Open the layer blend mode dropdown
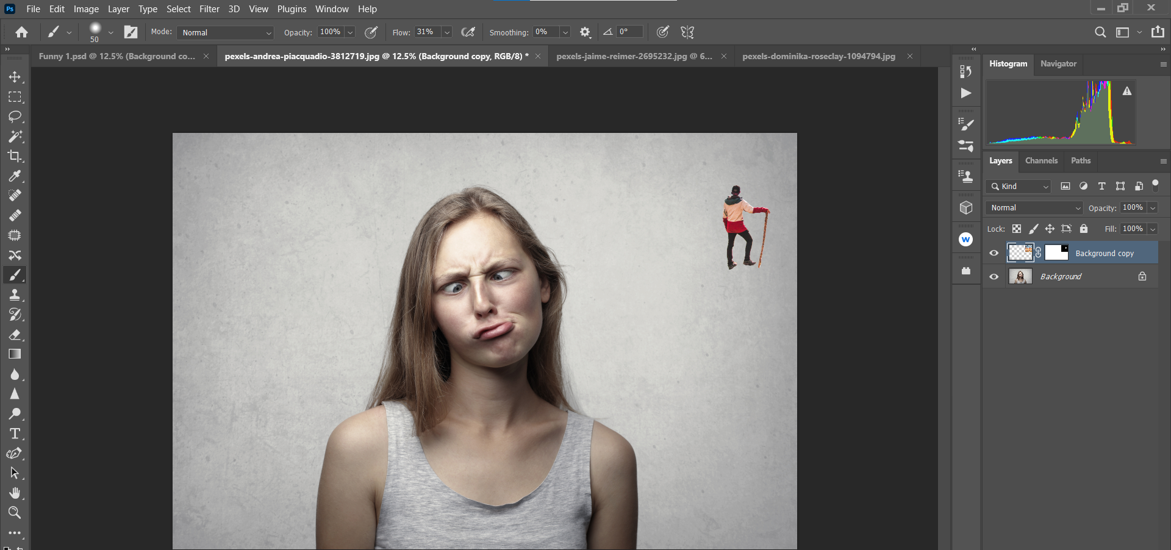The width and height of the screenshot is (1171, 550). pos(1034,208)
